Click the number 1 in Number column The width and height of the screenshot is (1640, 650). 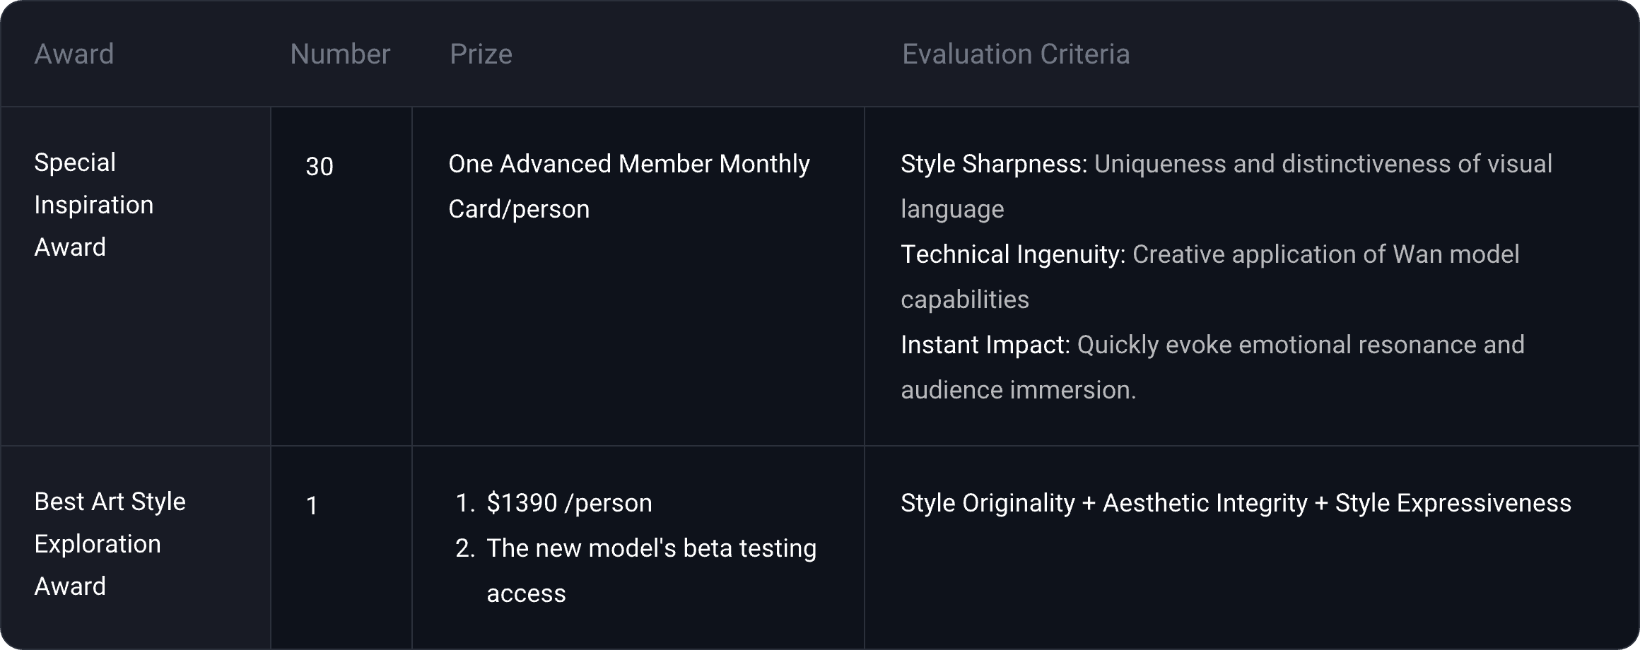(312, 506)
